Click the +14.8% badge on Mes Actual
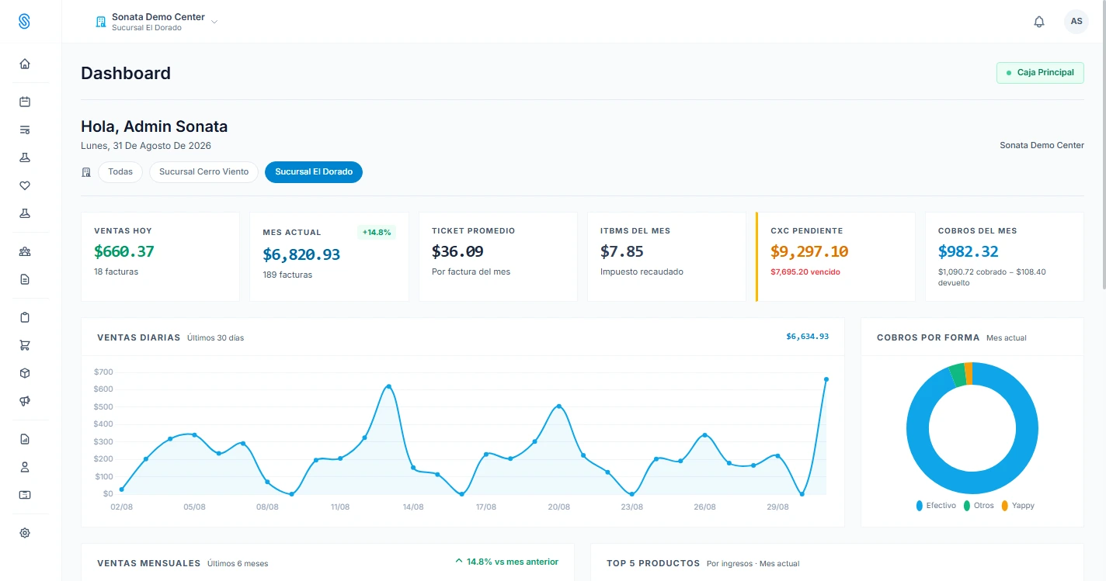This screenshot has height=581, width=1106. coord(377,232)
